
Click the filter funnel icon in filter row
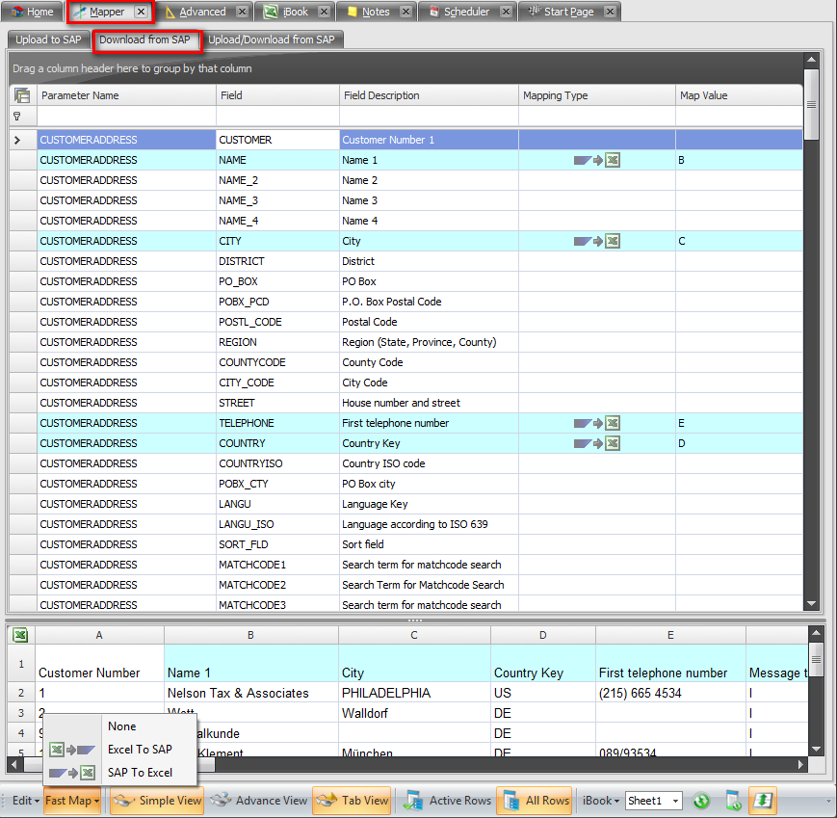16,116
